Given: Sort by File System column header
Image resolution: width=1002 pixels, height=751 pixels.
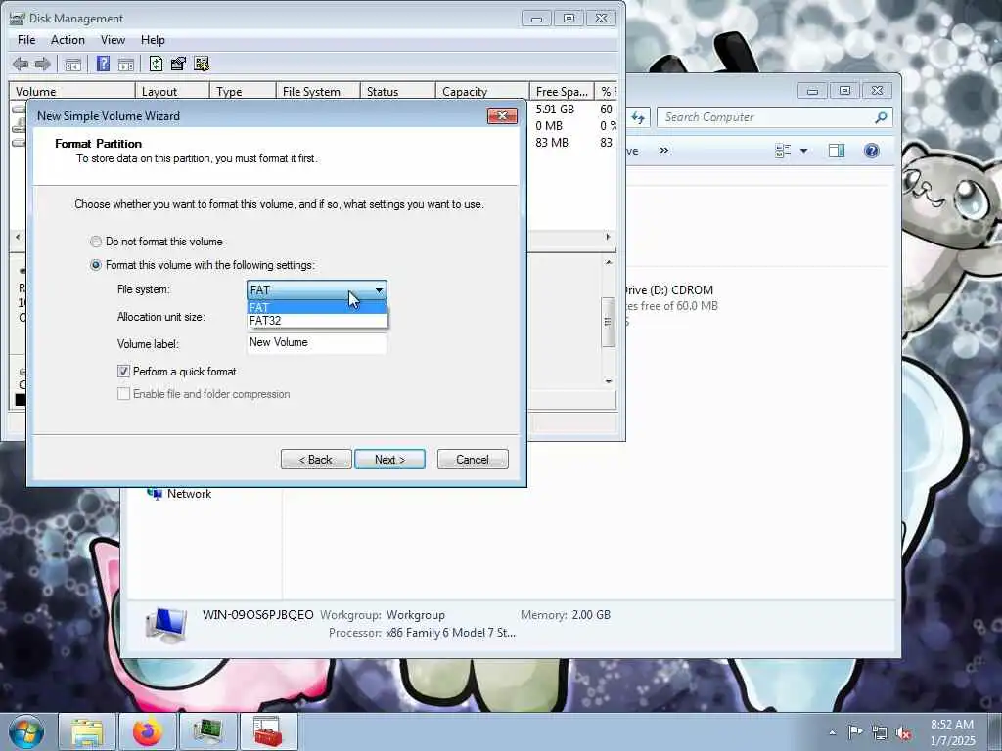Looking at the screenshot, I should (318, 91).
